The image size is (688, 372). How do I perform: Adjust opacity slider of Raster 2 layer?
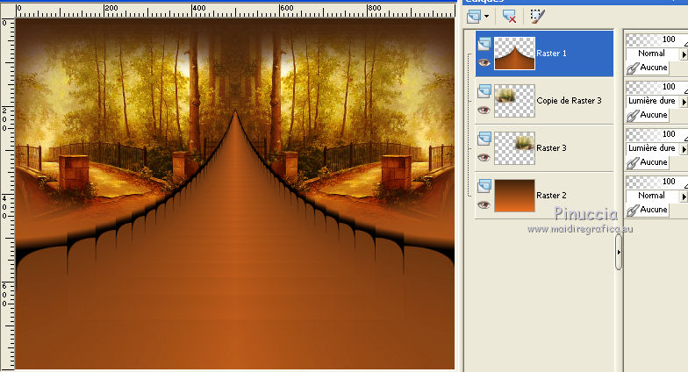(x=656, y=182)
